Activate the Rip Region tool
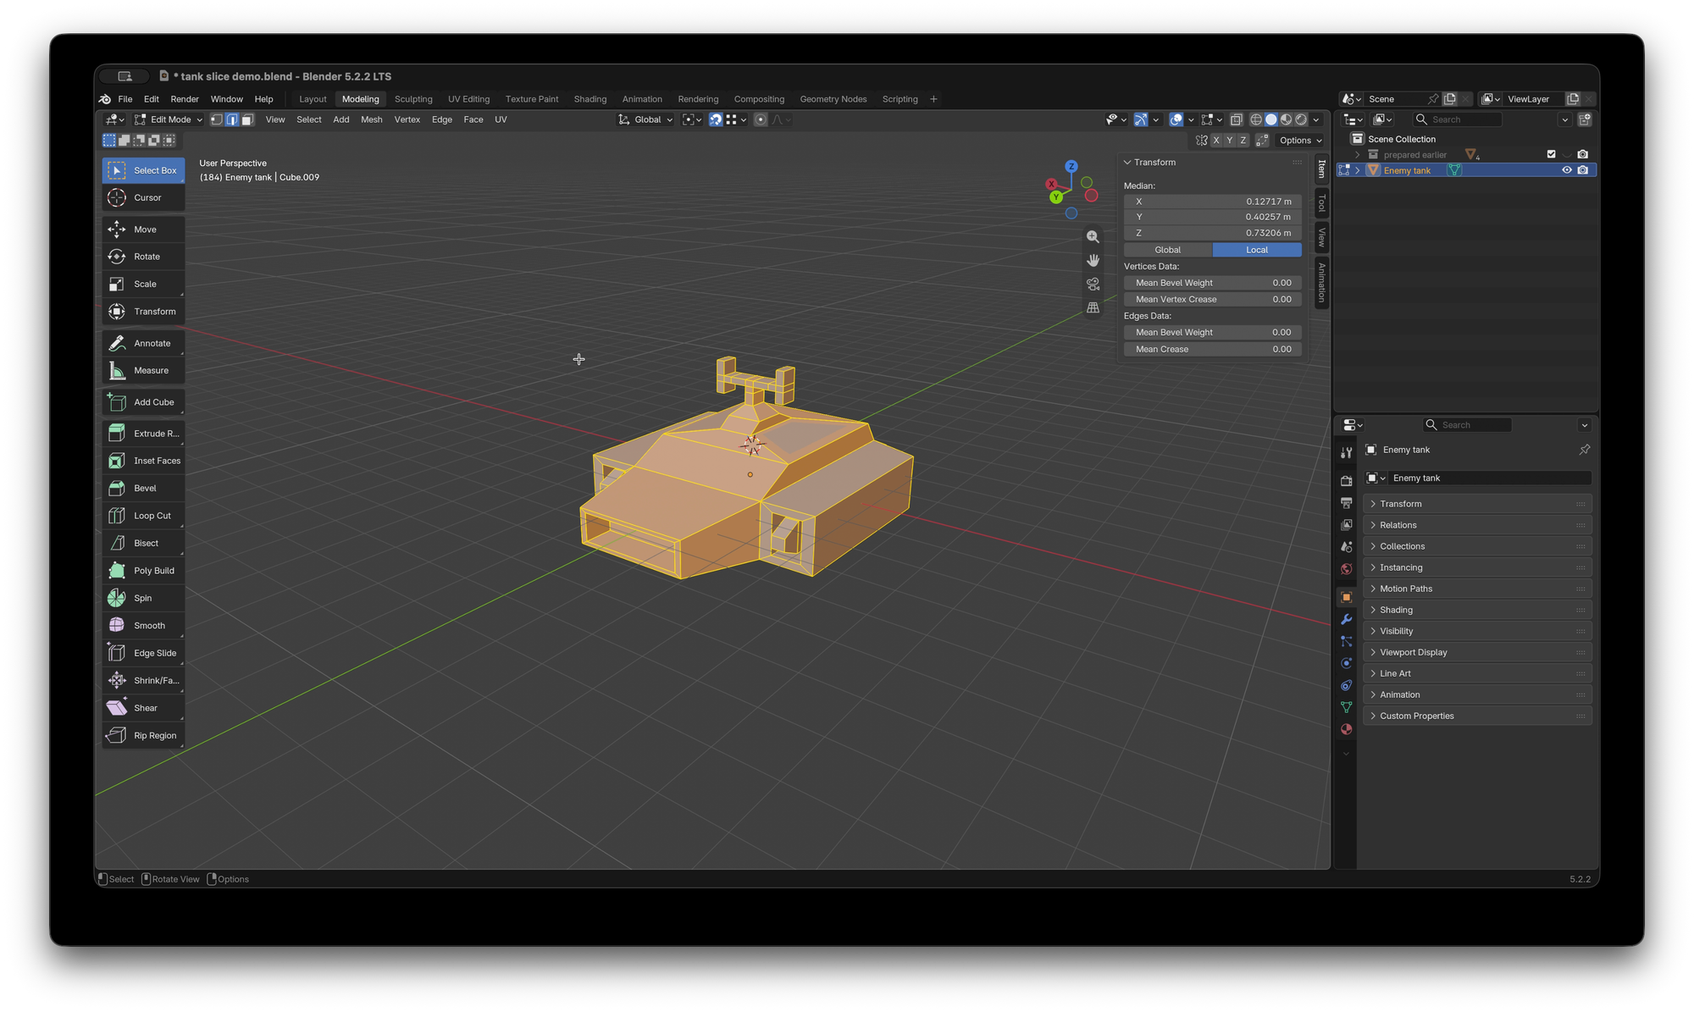This screenshot has width=1694, height=1012. pos(143,735)
